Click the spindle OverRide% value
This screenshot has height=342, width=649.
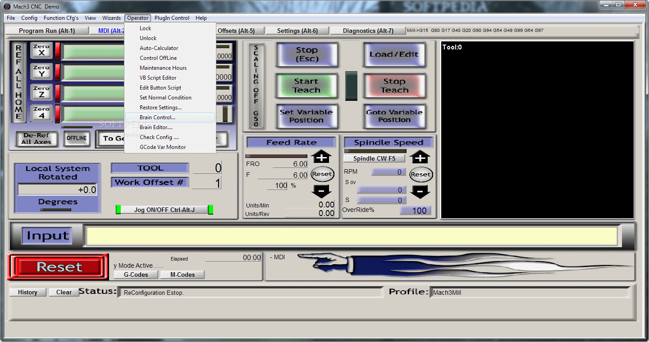pos(416,211)
